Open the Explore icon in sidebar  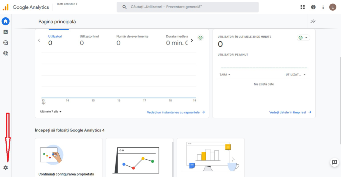point(5,43)
